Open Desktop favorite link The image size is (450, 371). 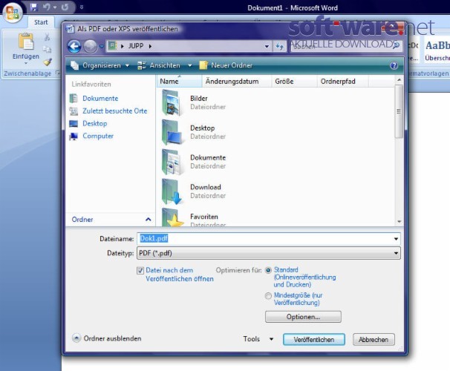point(95,124)
